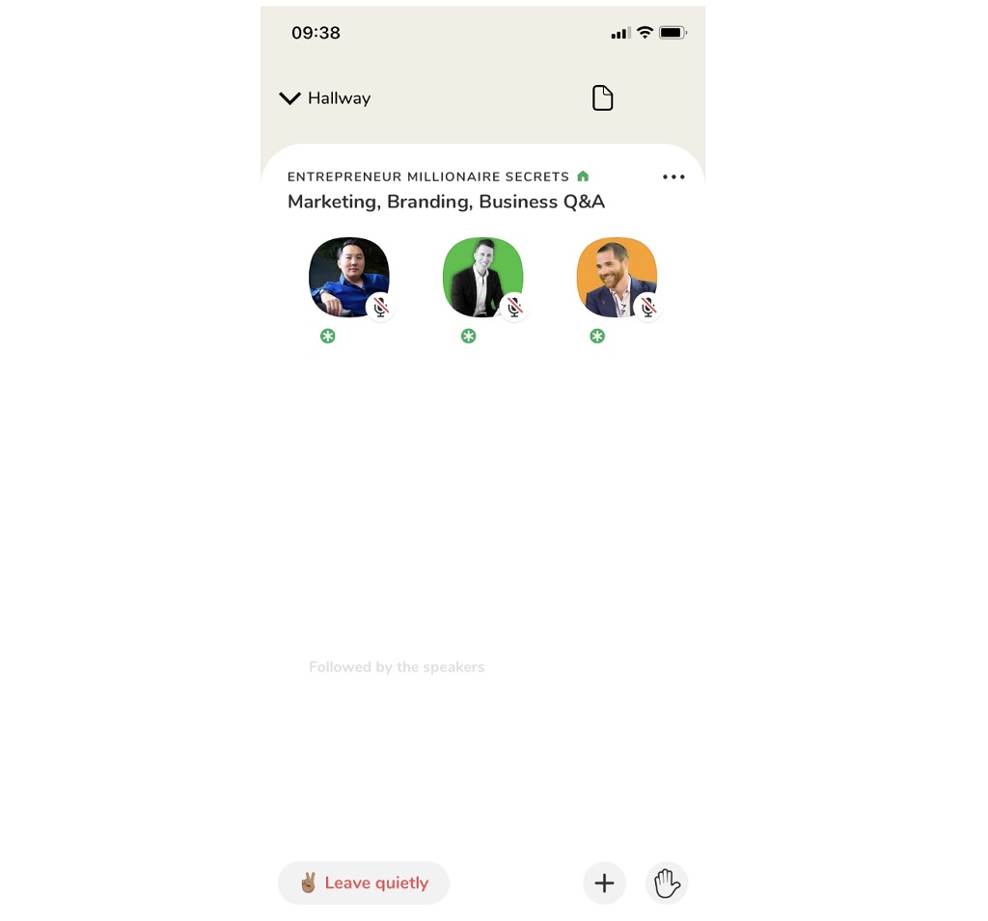Raise your hand to speak

click(667, 882)
